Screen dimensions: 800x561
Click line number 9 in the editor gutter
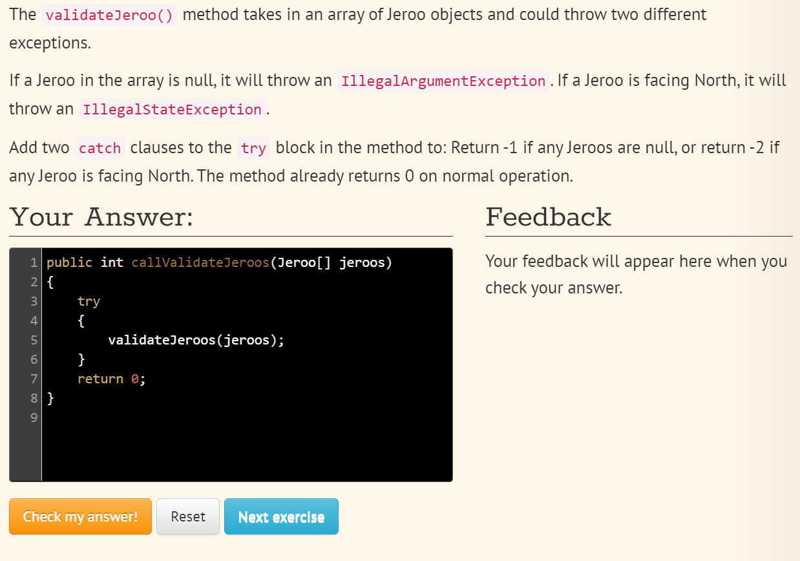click(x=34, y=417)
